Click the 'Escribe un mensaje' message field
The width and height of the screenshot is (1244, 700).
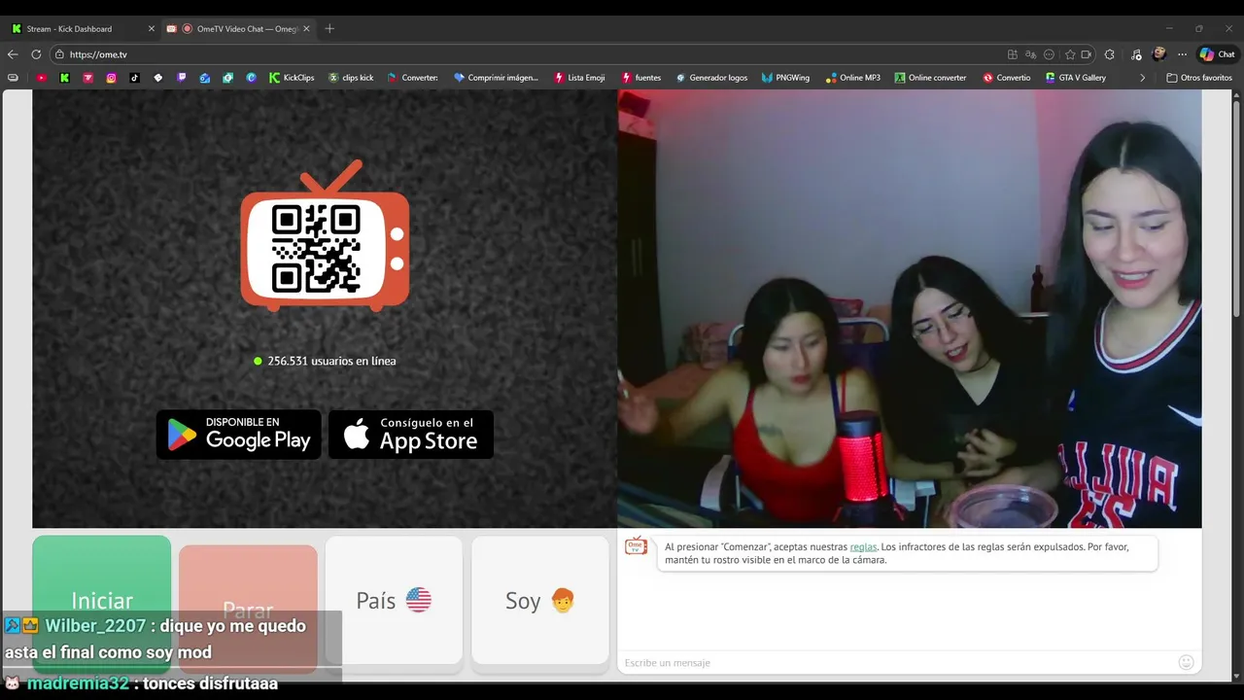899,662
